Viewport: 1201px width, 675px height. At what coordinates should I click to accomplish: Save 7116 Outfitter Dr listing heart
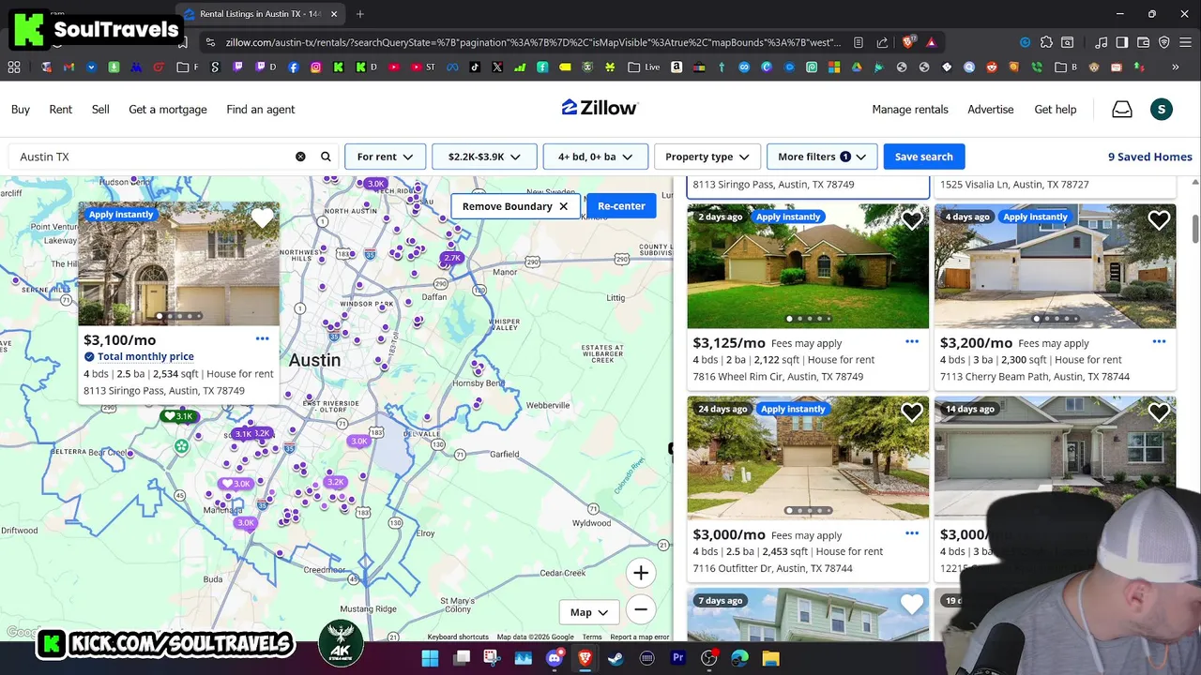tap(912, 412)
